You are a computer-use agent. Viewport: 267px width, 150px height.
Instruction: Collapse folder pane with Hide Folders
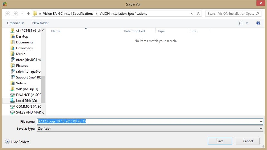(x=17, y=142)
